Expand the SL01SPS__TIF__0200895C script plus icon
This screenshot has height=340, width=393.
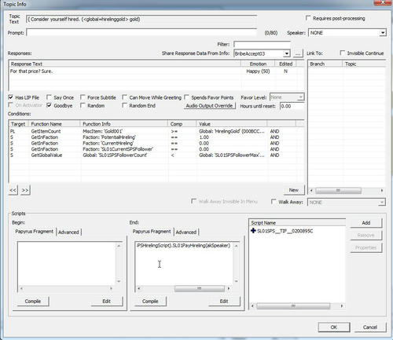point(253,231)
